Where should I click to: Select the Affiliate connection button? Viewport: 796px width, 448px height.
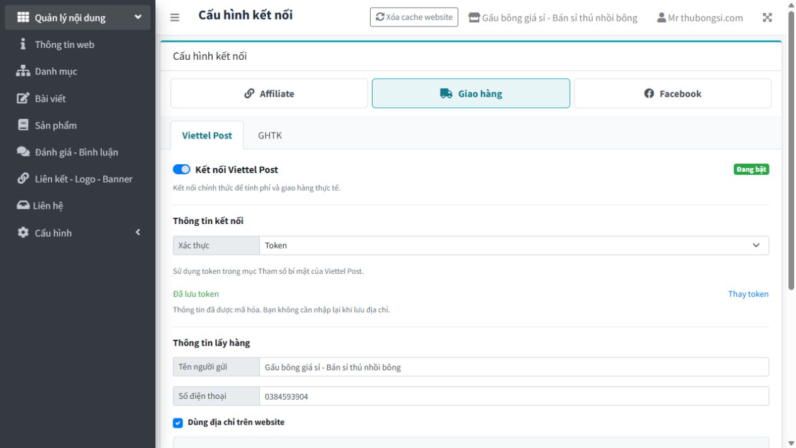[269, 94]
